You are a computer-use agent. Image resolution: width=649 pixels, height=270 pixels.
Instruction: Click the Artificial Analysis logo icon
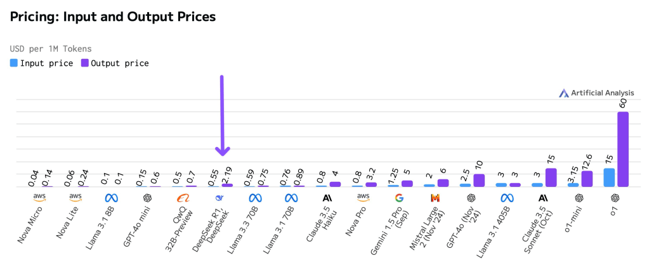tap(563, 93)
